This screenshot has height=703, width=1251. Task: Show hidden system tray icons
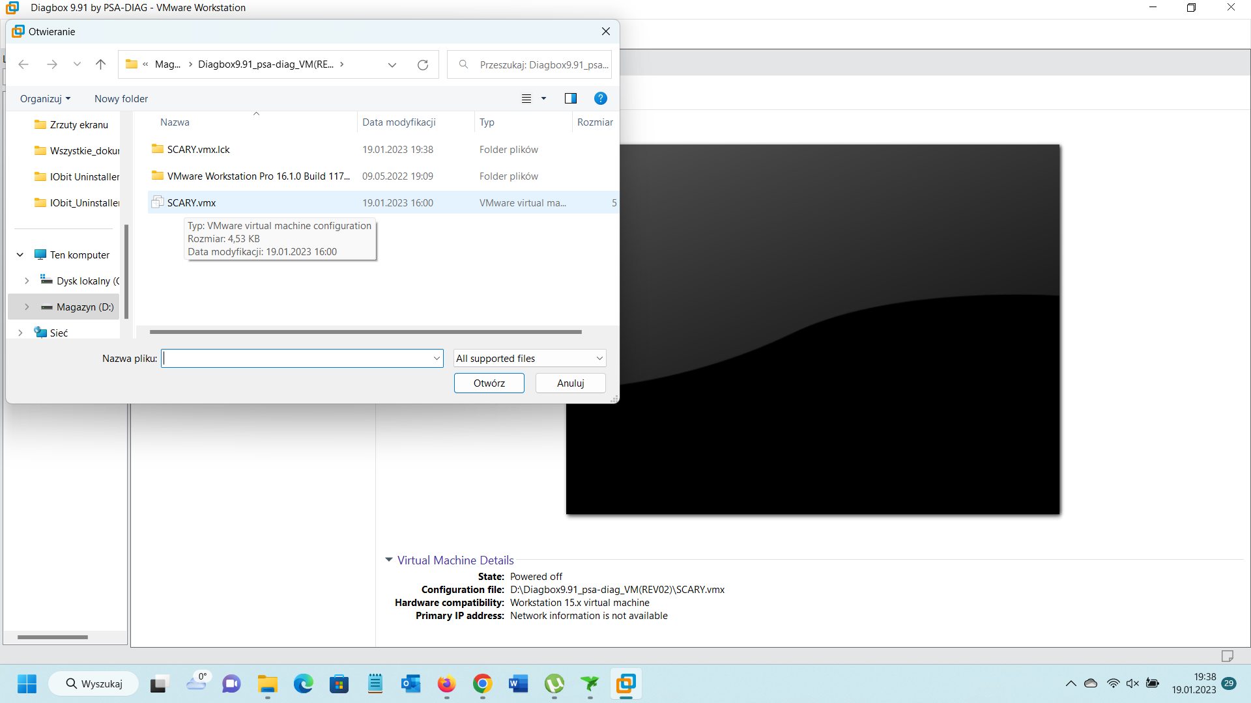click(1071, 683)
